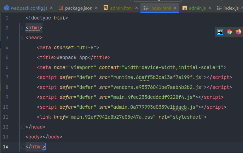Click the vendors.e95376041be7aeb4b2b2.js source
Screen dimensions: 243x153
tap(157, 87)
